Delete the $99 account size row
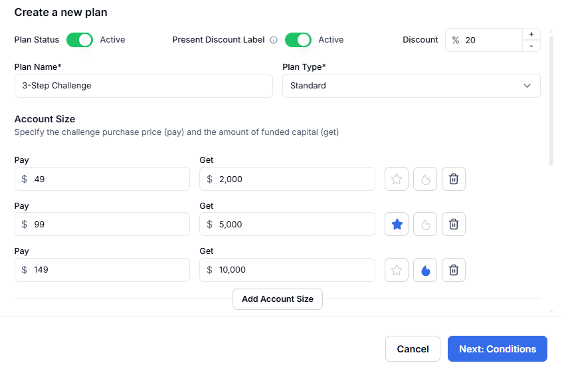The width and height of the screenshot is (562, 369). (454, 224)
